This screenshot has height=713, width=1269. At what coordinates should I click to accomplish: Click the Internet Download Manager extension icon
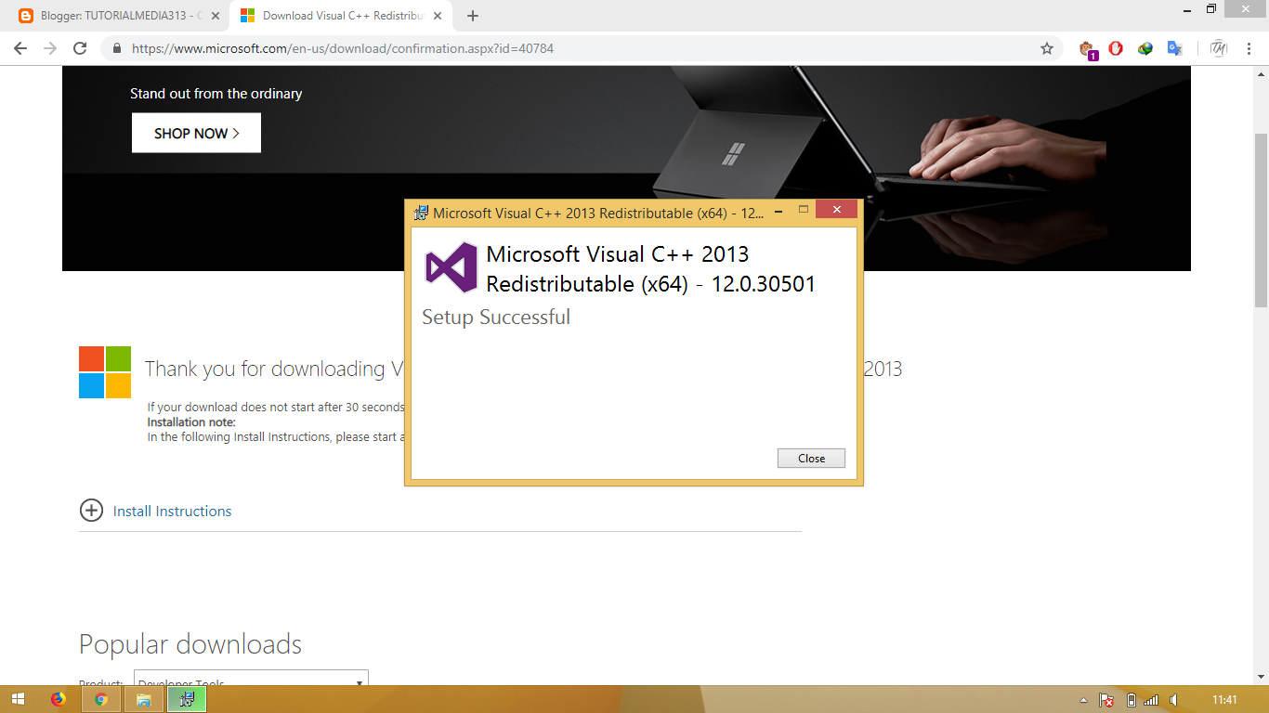(x=1145, y=48)
